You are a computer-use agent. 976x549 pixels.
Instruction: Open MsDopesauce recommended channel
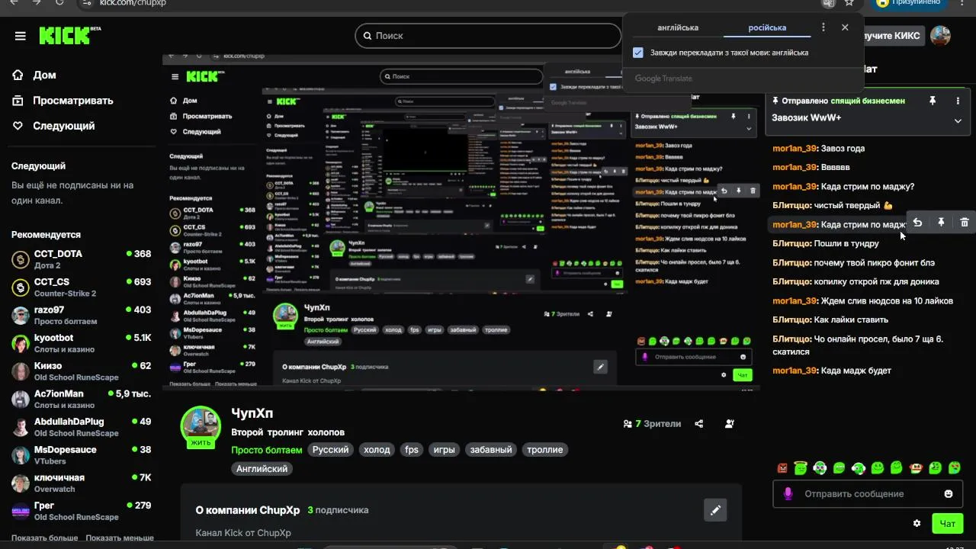(x=82, y=455)
